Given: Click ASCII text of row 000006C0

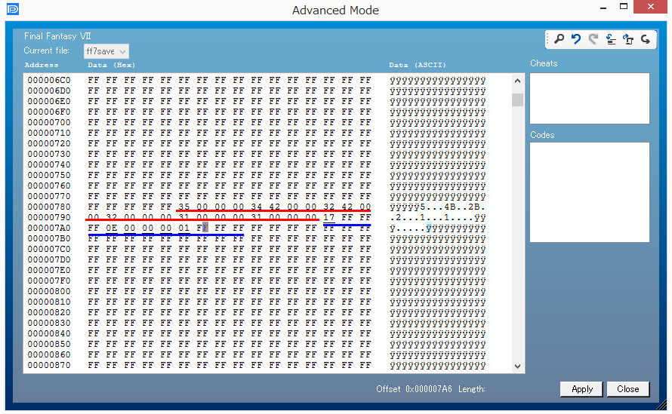Looking at the screenshot, I should 438,80.
